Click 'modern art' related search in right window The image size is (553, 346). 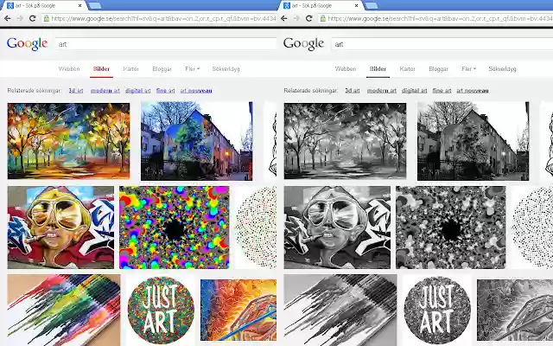382,91
